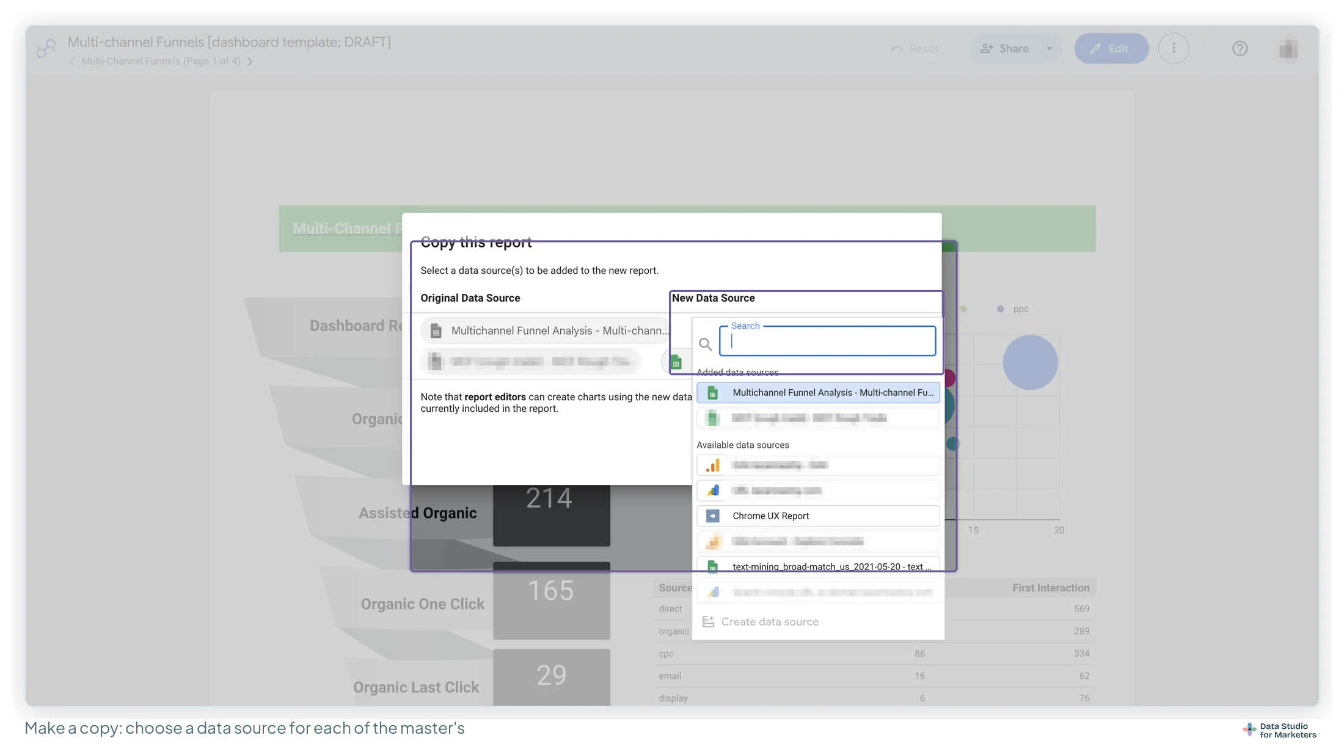Go to the next report page
This screenshot has width=1344, height=752.
[250, 61]
